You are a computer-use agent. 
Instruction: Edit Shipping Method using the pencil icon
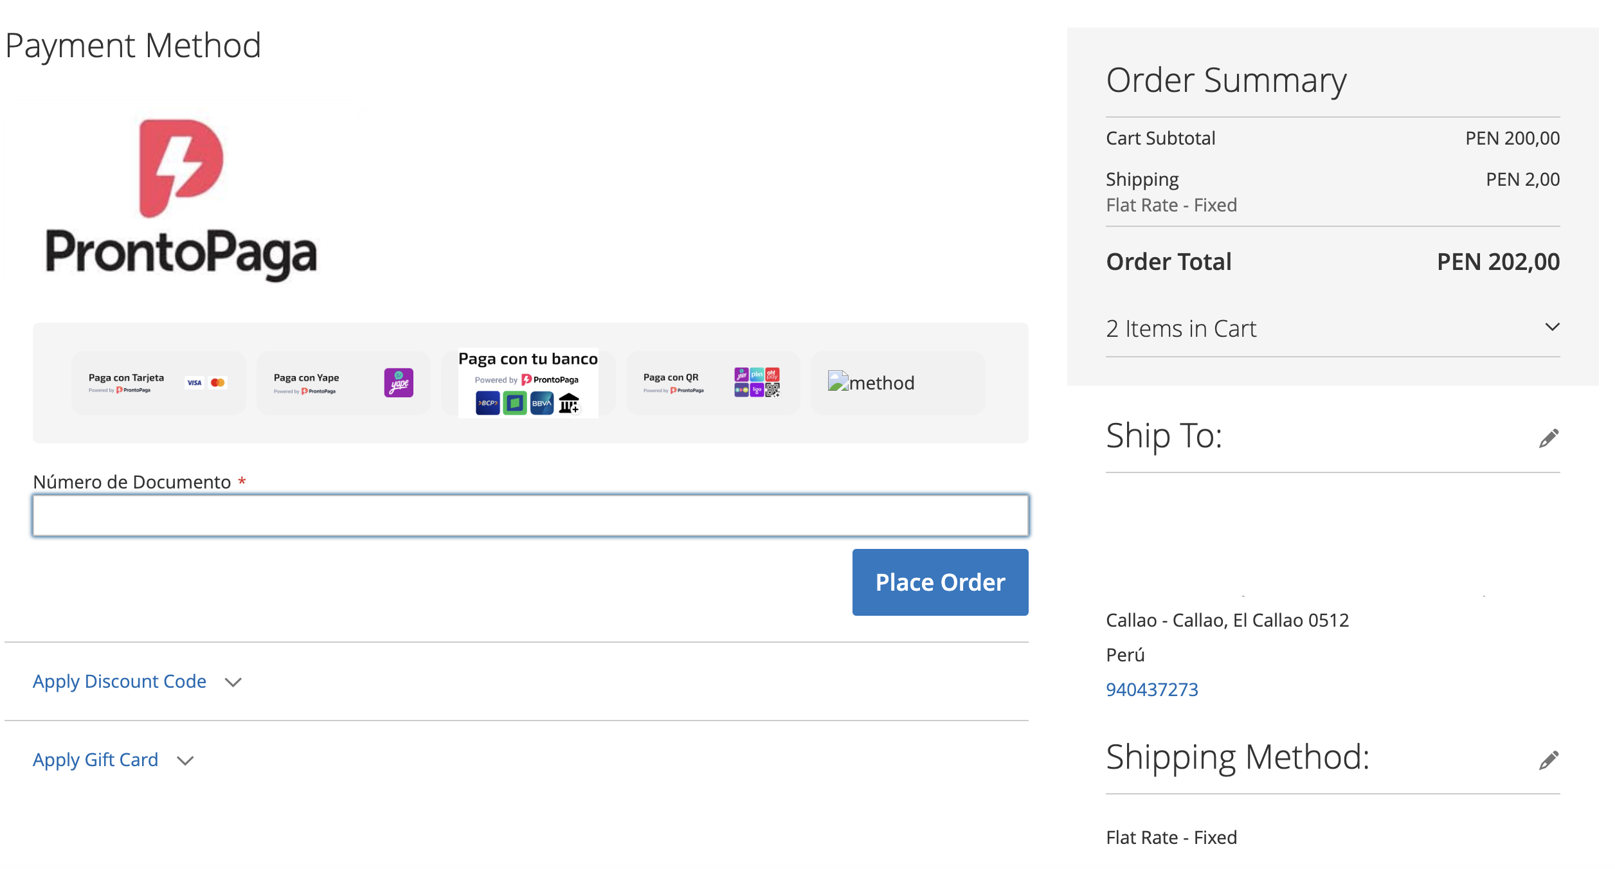tap(1548, 760)
